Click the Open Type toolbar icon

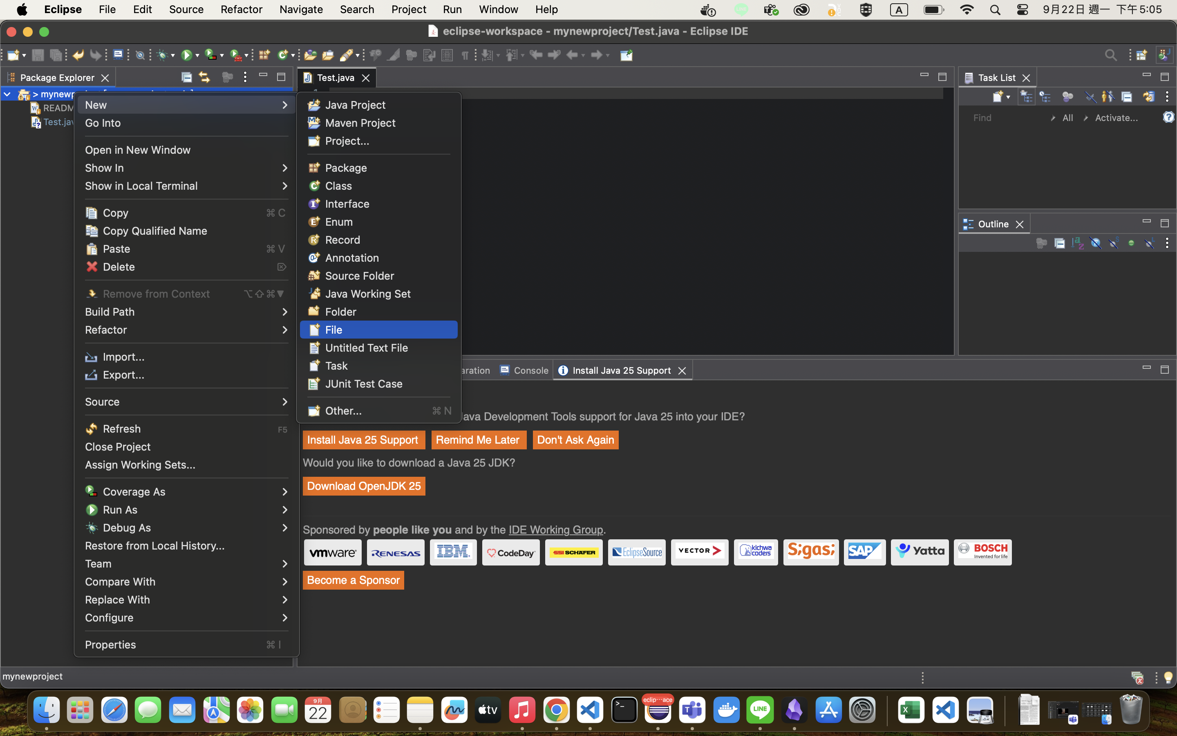coord(310,55)
